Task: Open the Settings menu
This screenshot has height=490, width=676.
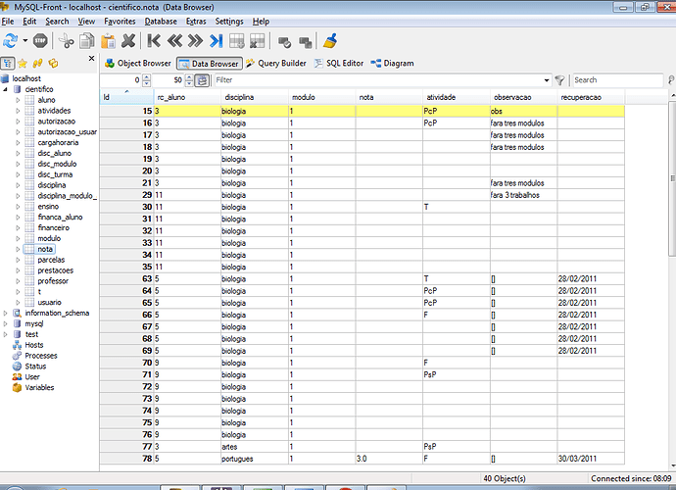Action: (229, 22)
